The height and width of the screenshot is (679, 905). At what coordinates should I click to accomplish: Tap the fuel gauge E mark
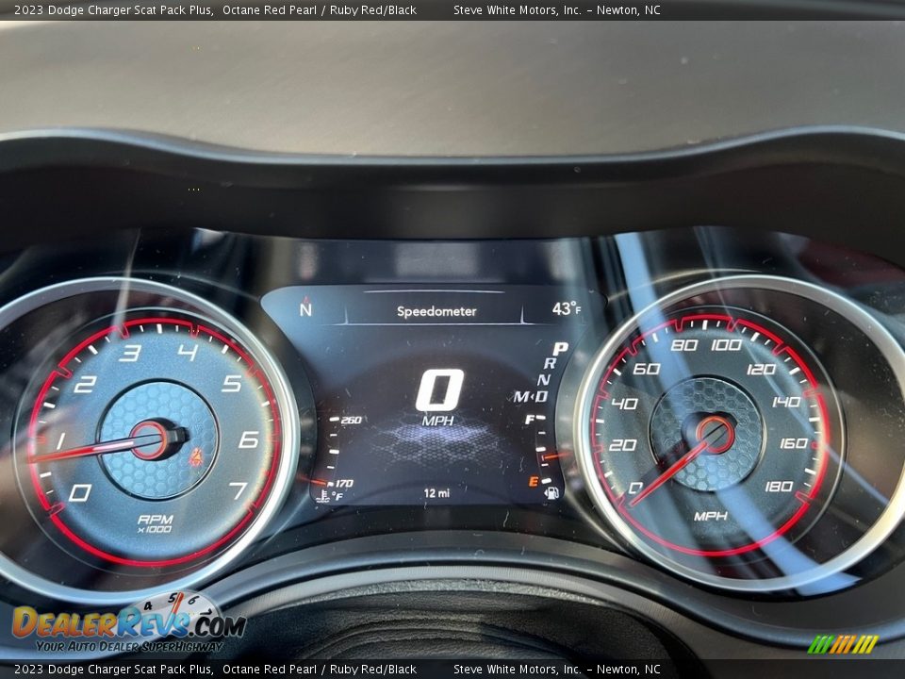[x=534, y=481]
